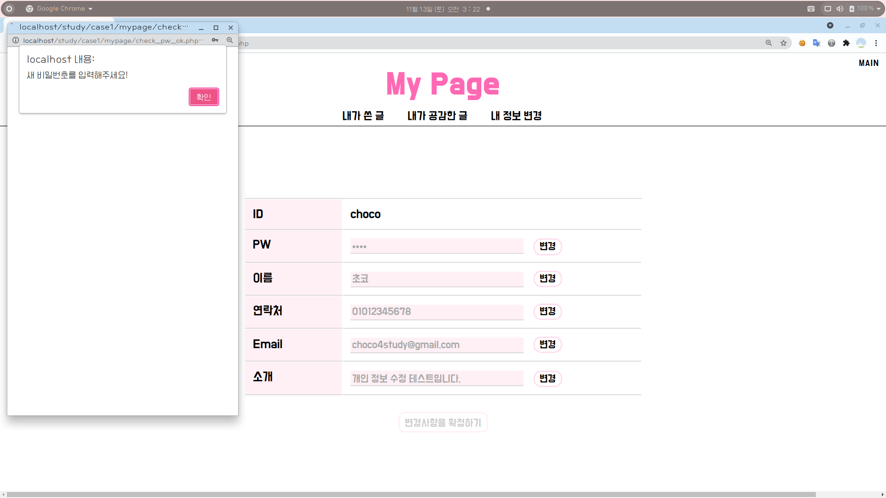Open the Chrome three-dot menu
The image size is (886, 498).
coord(876,43)
